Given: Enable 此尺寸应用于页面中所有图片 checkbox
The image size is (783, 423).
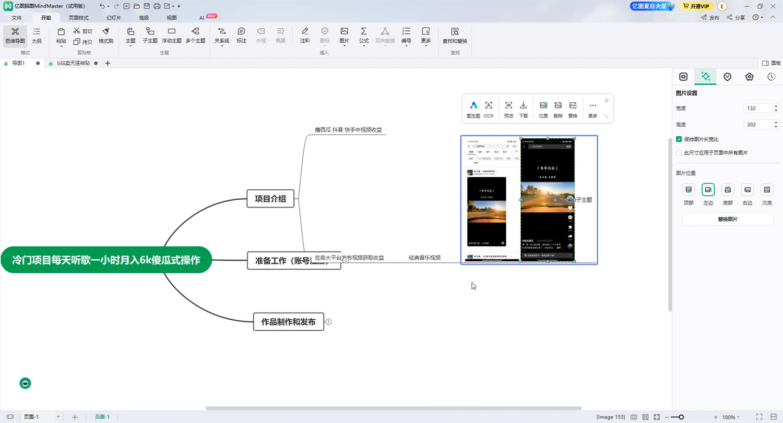Looking at the screenshot, I should [679, 153].
